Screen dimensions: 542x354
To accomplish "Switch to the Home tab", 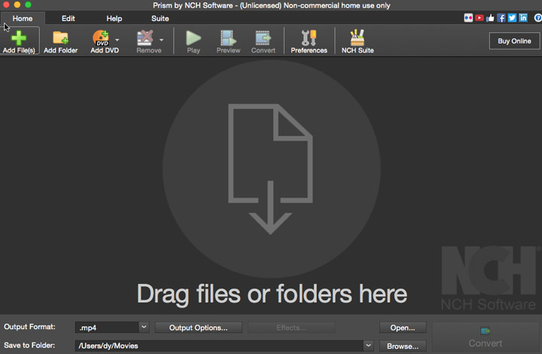I will (x=23, y=18).
